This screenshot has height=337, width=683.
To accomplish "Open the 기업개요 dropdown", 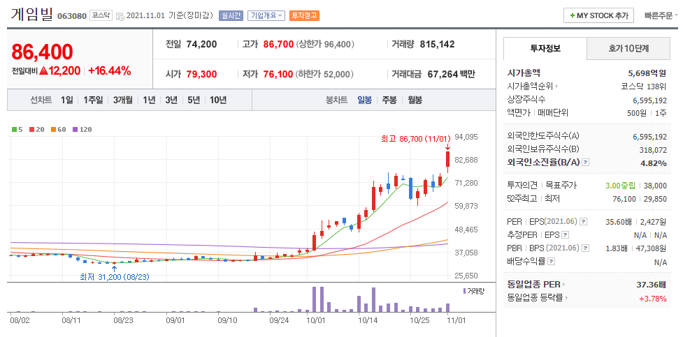I will 266,15.
